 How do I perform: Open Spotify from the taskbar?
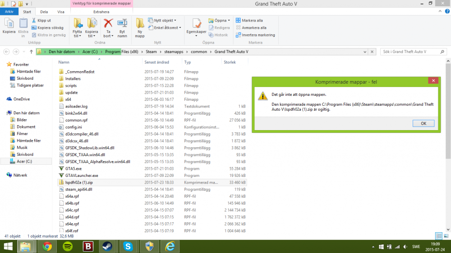tap(68, 246)
